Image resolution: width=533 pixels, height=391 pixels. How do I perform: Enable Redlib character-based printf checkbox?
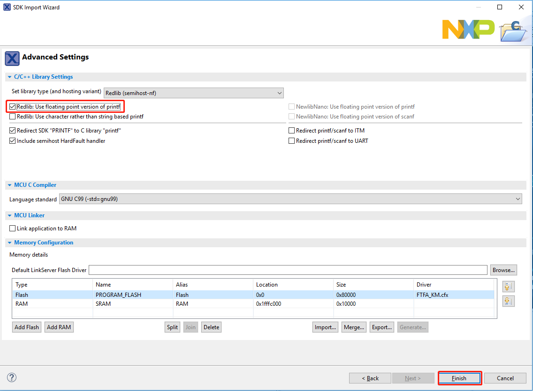click(x=13, y=117)
